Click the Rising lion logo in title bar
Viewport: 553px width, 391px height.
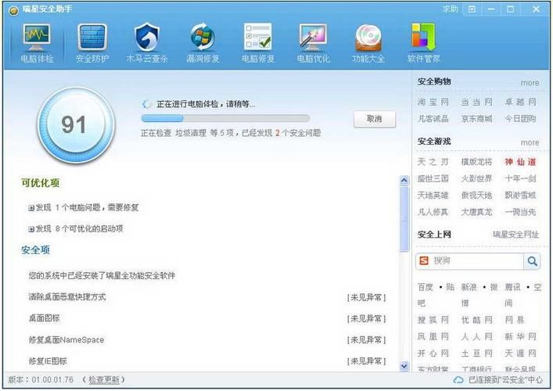(13, 11)
